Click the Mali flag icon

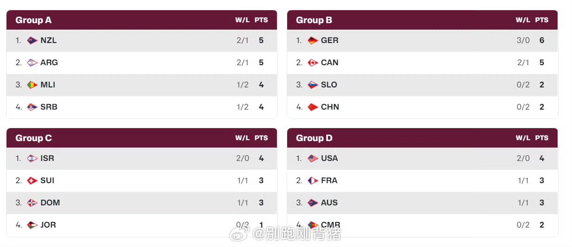(x=32, y=85)
